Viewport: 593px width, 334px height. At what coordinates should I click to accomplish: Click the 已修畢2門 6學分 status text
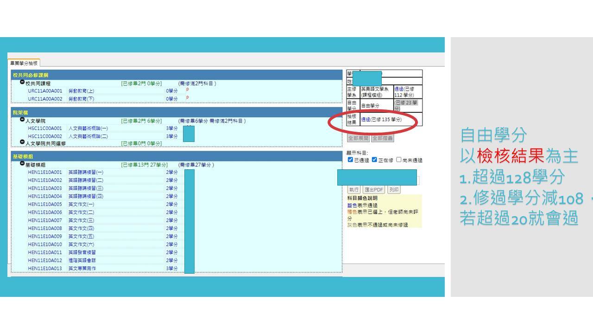141,121
